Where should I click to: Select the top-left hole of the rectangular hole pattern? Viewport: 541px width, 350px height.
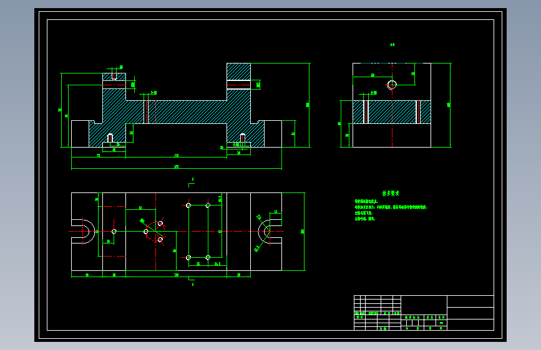pyautogui.click(x=188, y=206)
